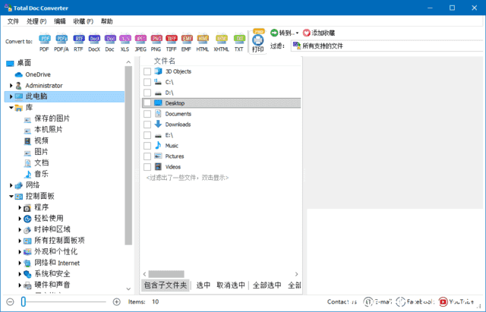Expand the 网络 tree node

click(x=11, y=185)
